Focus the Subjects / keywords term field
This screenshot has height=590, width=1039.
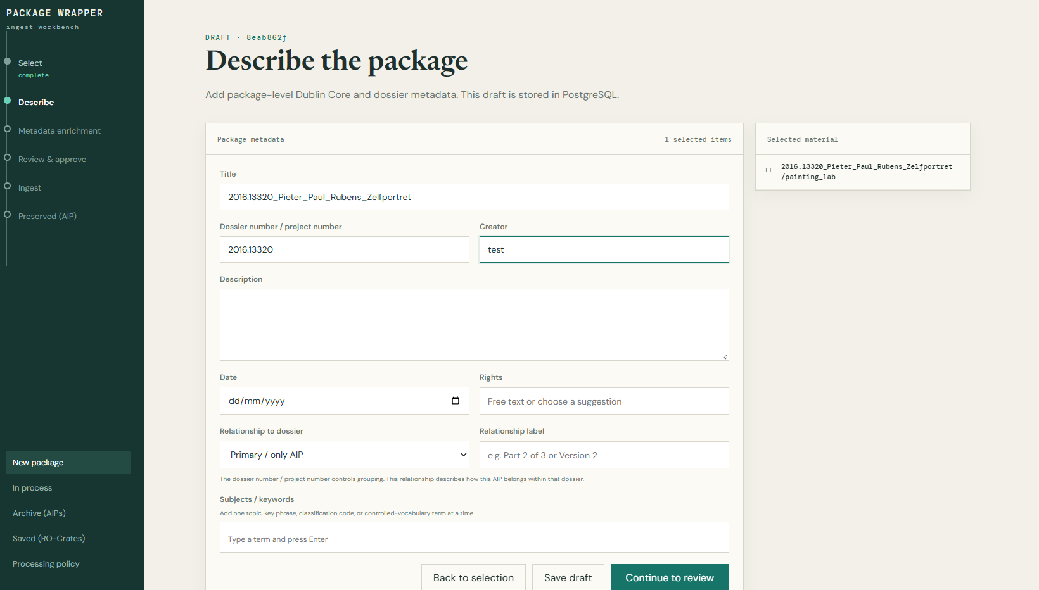[474, 537]
